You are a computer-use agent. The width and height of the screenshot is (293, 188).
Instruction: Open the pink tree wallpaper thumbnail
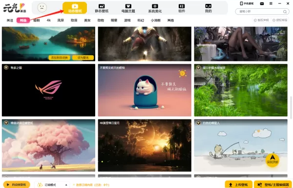coord(48,146)
